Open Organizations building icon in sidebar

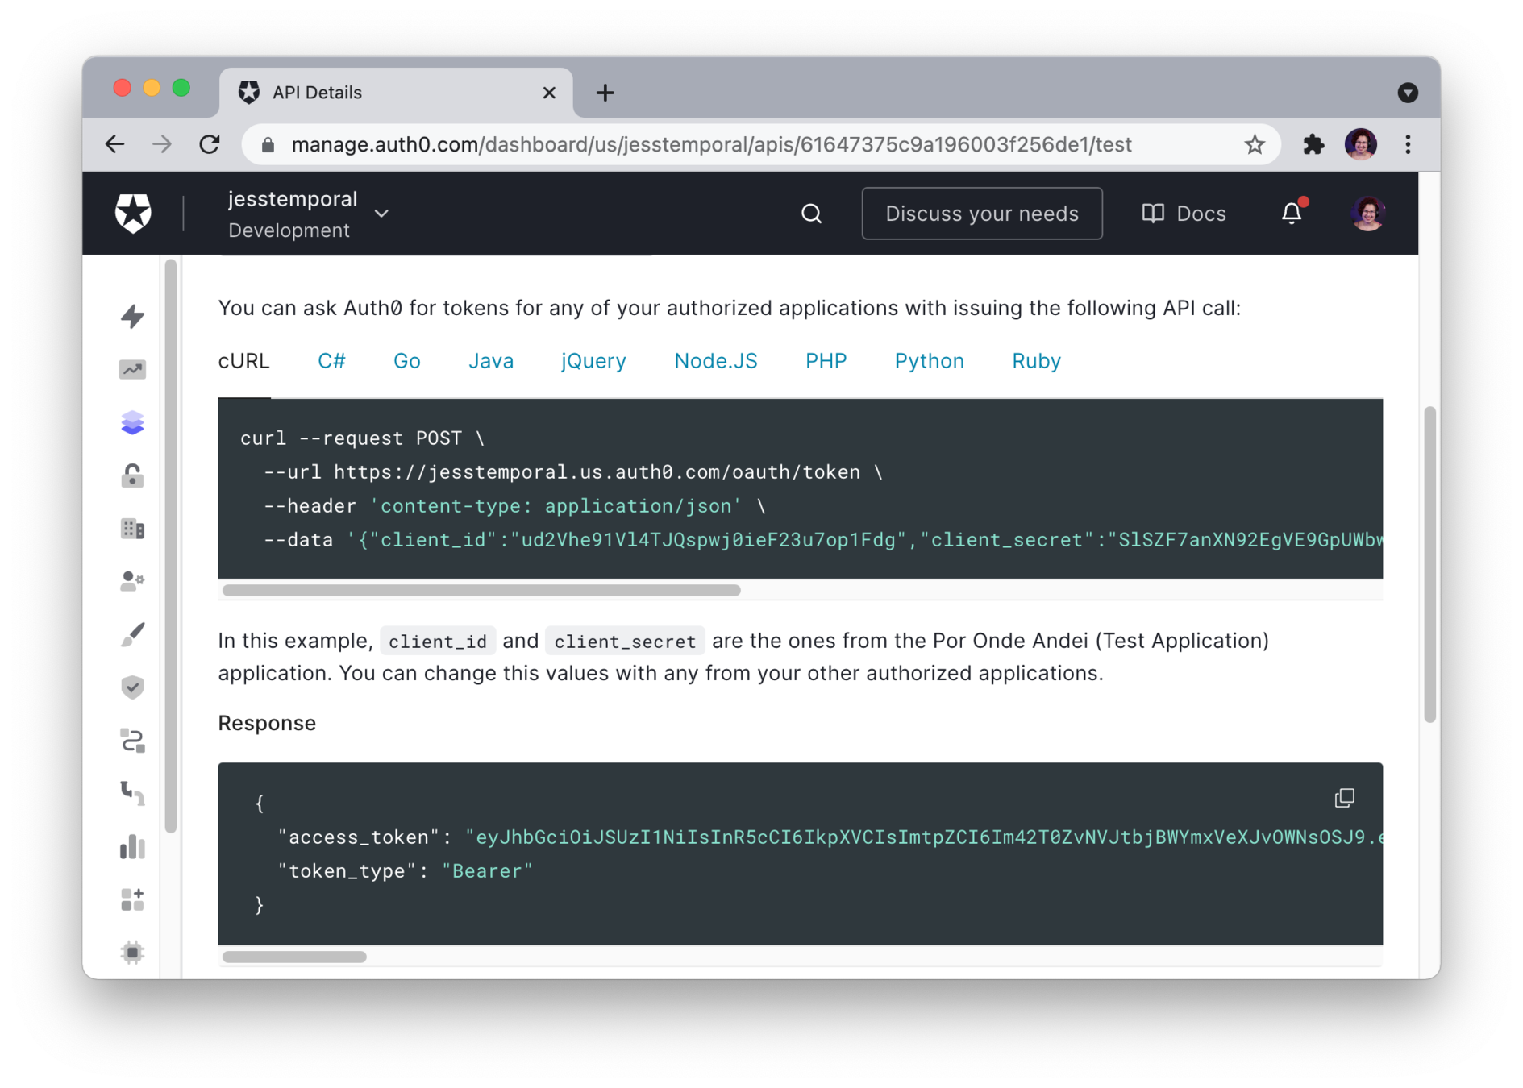[x=133, y=529]
